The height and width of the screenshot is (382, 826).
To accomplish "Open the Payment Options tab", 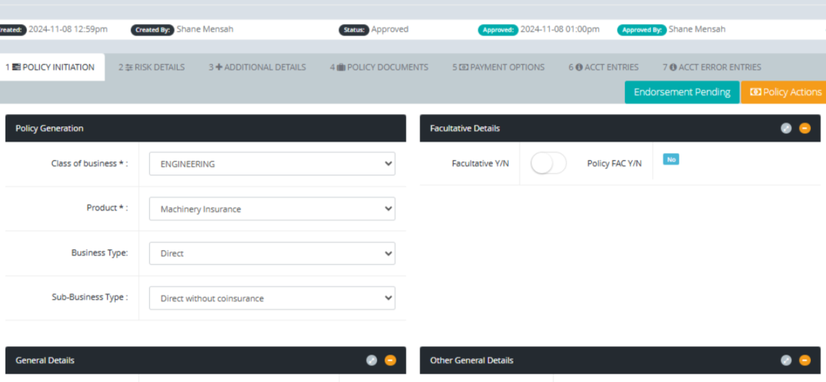I will click(x=498, y=67).
